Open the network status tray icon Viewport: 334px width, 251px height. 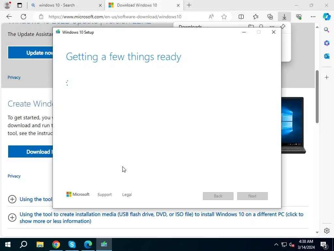point(284,244)
